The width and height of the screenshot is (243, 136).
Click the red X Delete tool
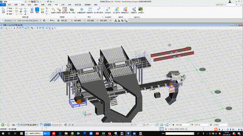pyautogui.click(x=8, y=14)
